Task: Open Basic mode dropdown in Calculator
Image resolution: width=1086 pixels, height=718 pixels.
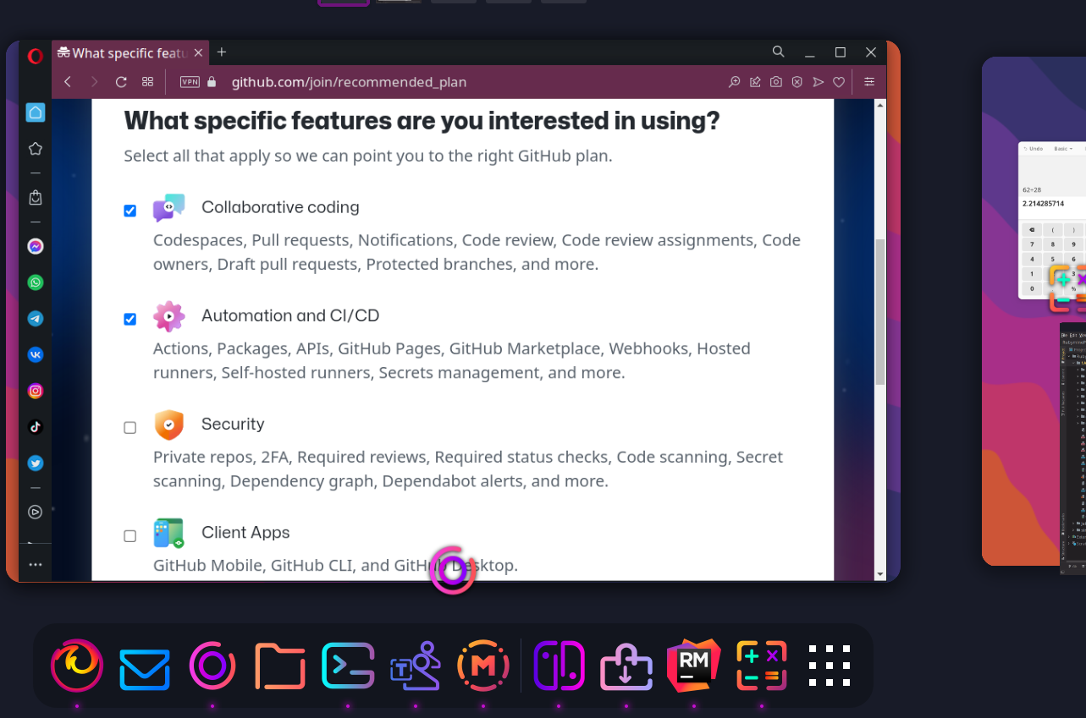Action: 1063,148
